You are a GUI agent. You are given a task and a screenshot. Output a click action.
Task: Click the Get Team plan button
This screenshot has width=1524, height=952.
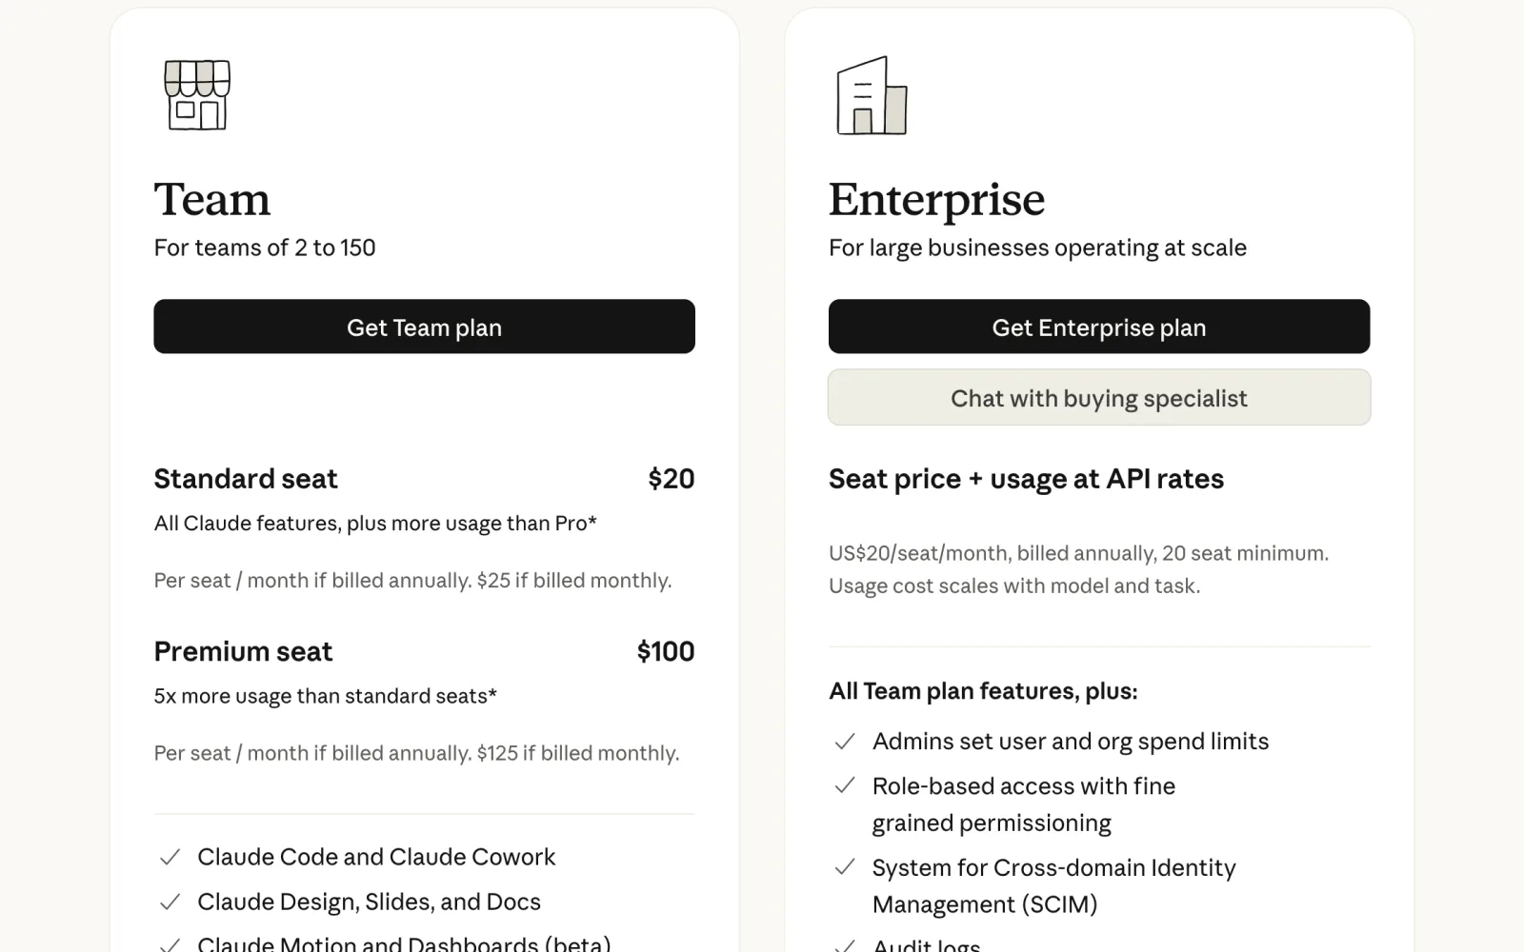[x=424, y=327]
